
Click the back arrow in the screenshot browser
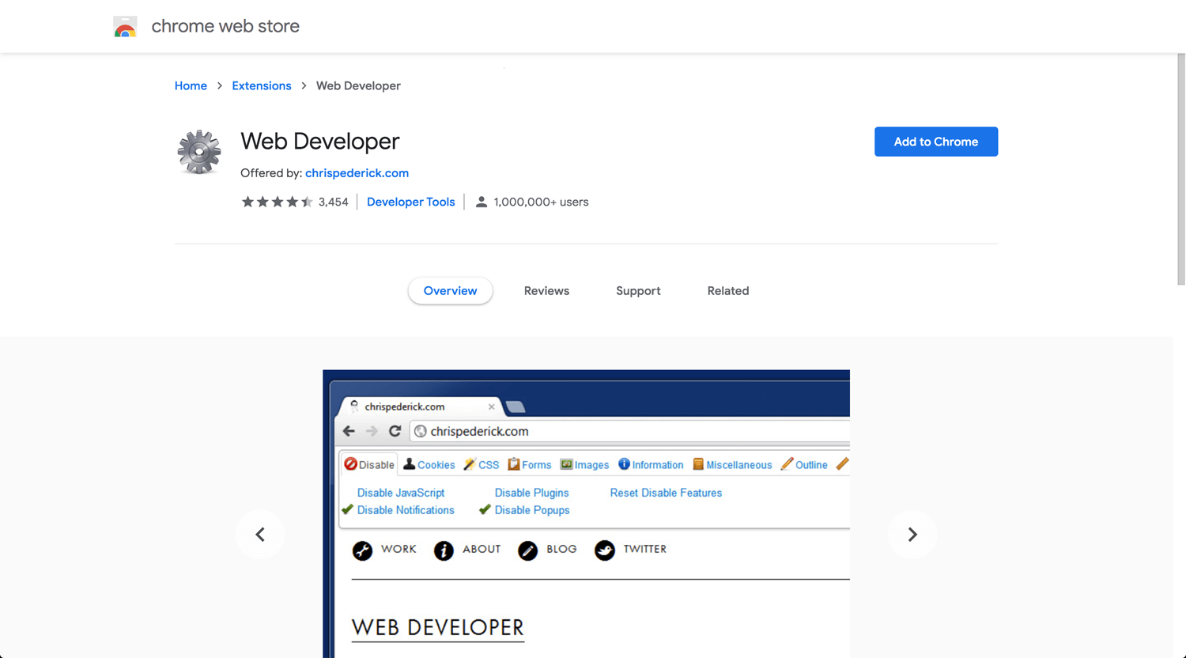click(x=349, y=431)
